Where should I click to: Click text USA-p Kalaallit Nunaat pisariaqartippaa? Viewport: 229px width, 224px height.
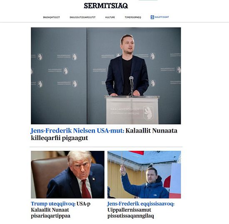(61, 210)
